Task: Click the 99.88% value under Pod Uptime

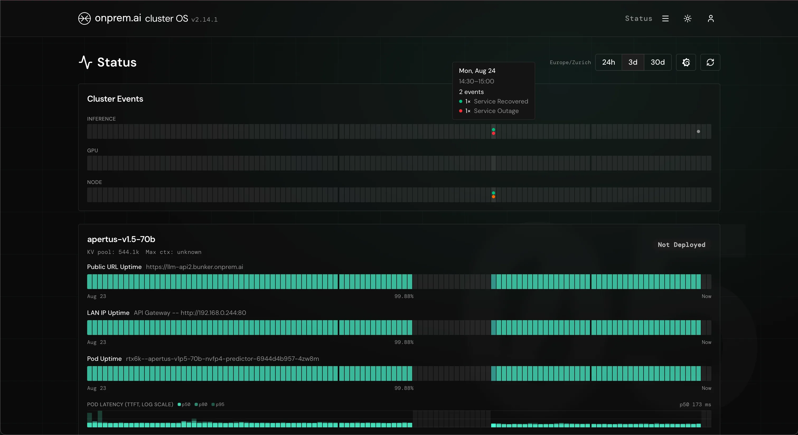Action: [404, 388]
